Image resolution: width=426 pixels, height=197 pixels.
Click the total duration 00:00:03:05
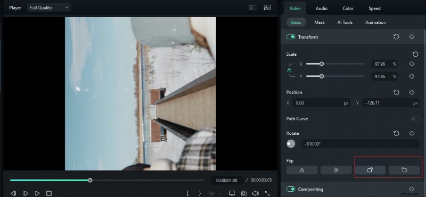(x=261, y=180)
